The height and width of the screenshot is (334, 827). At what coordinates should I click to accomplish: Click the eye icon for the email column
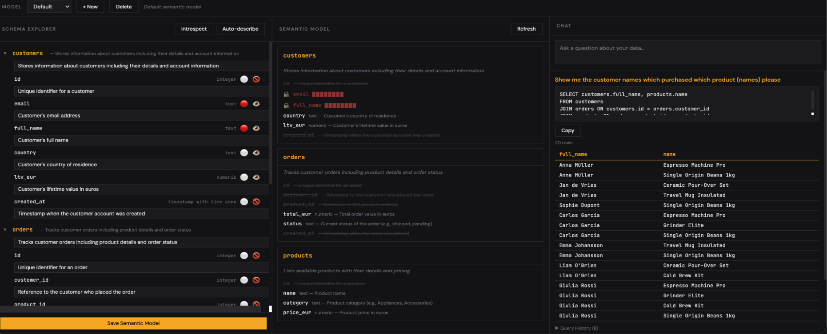(256, 104)
